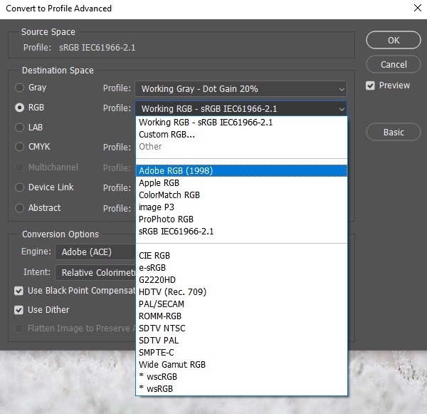Choose ProPhoto RGB from the list

click(x=241, y=219)
